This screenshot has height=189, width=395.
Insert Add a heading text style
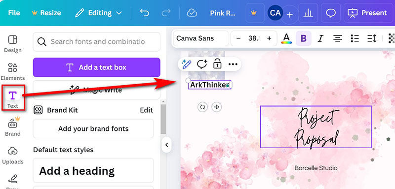pyautogui.click(x=93, y=171)
